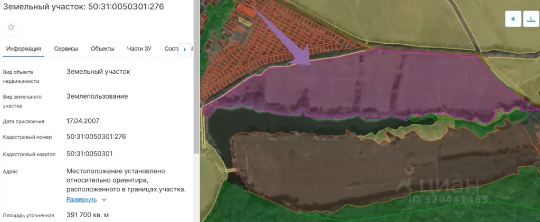Select cadastral quarter value 50:31:0050301
Viewport: 540px width, 222px height.
[90, 153]
